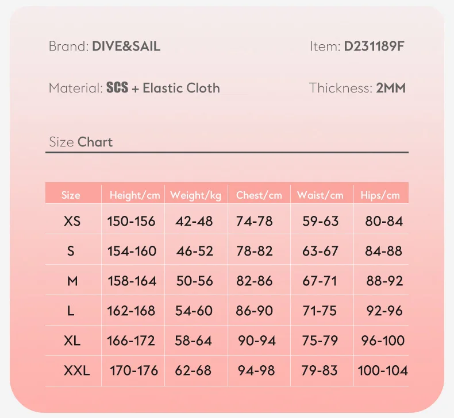
Task: Click the 2MM thickness value
Action: 391,88
